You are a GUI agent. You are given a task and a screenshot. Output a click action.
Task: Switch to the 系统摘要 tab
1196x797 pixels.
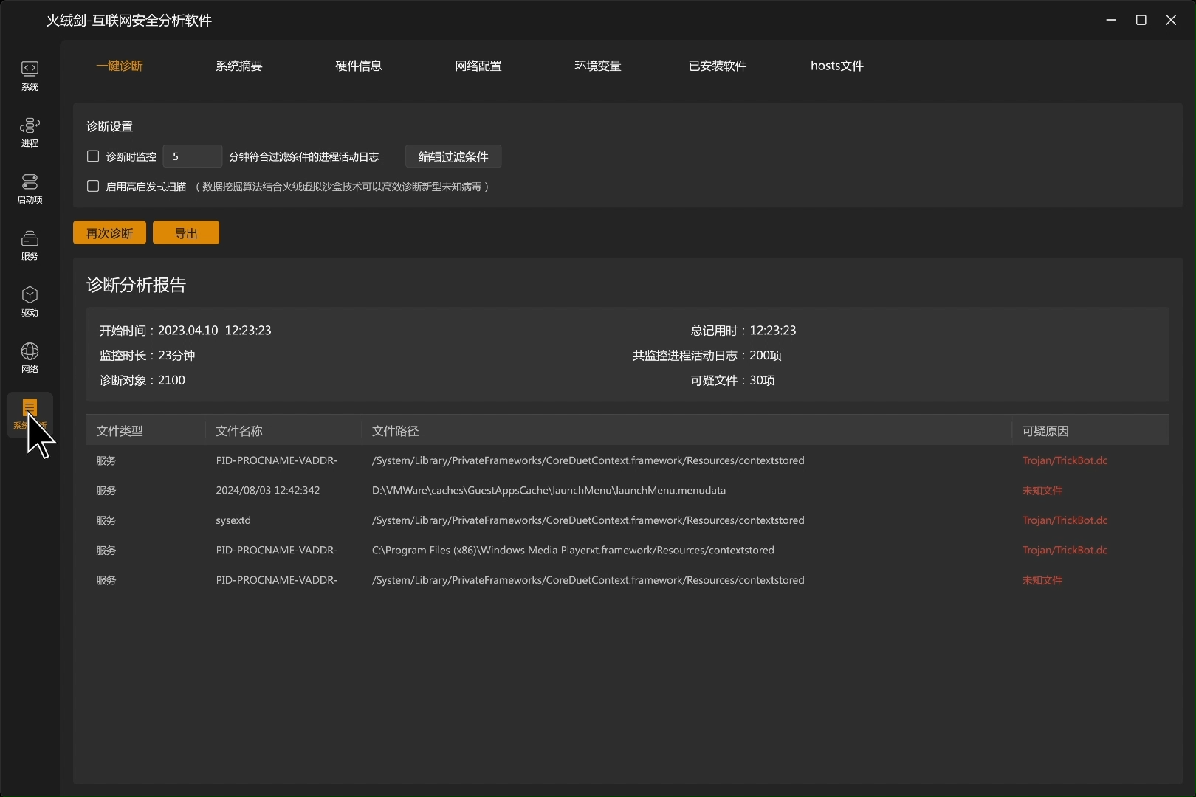(238, 66)
